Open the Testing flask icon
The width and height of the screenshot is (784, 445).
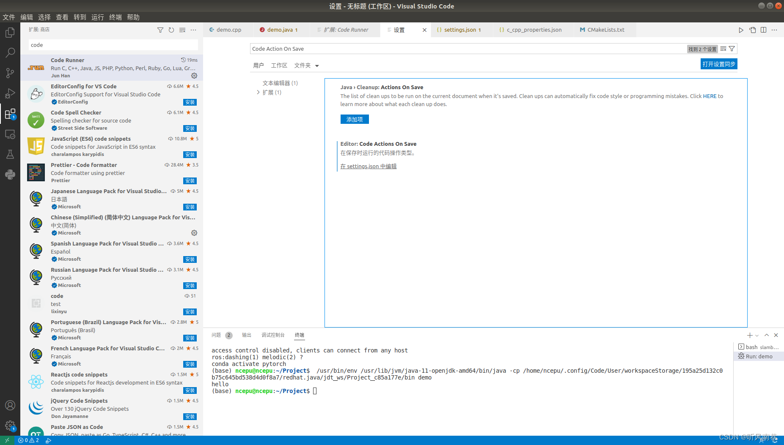[x=10, y=154]
